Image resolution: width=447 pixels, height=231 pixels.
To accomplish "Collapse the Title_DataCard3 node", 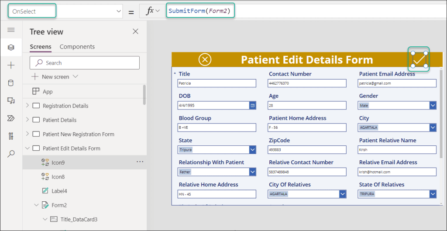I will (x=45, y=219).
